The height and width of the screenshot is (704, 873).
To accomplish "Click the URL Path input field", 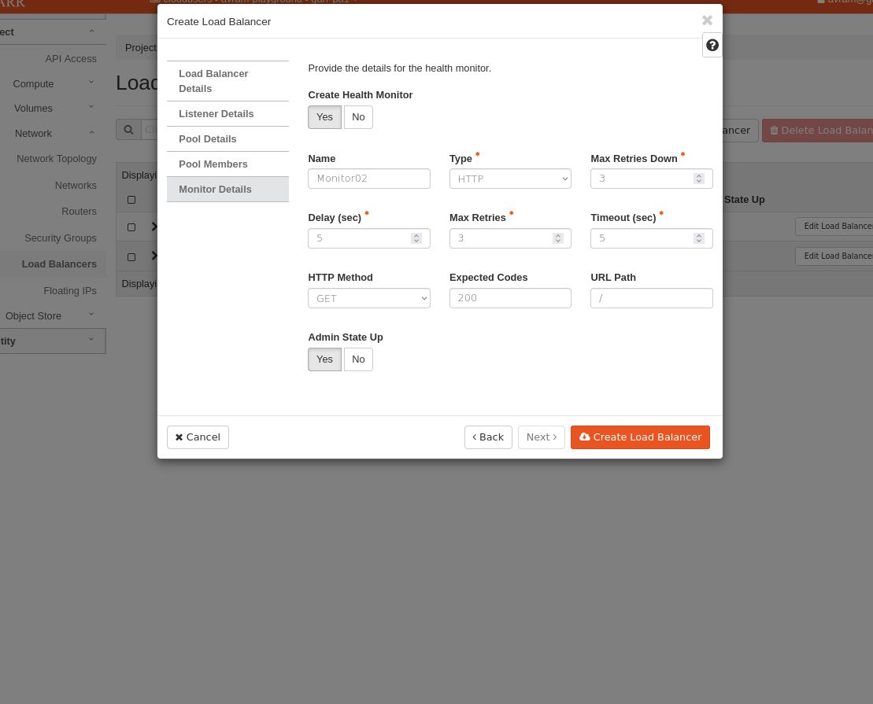I will tap(651, 298).
